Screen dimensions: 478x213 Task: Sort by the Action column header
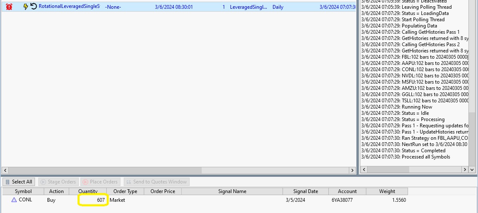pyautogui.click(x=56, y=191)
